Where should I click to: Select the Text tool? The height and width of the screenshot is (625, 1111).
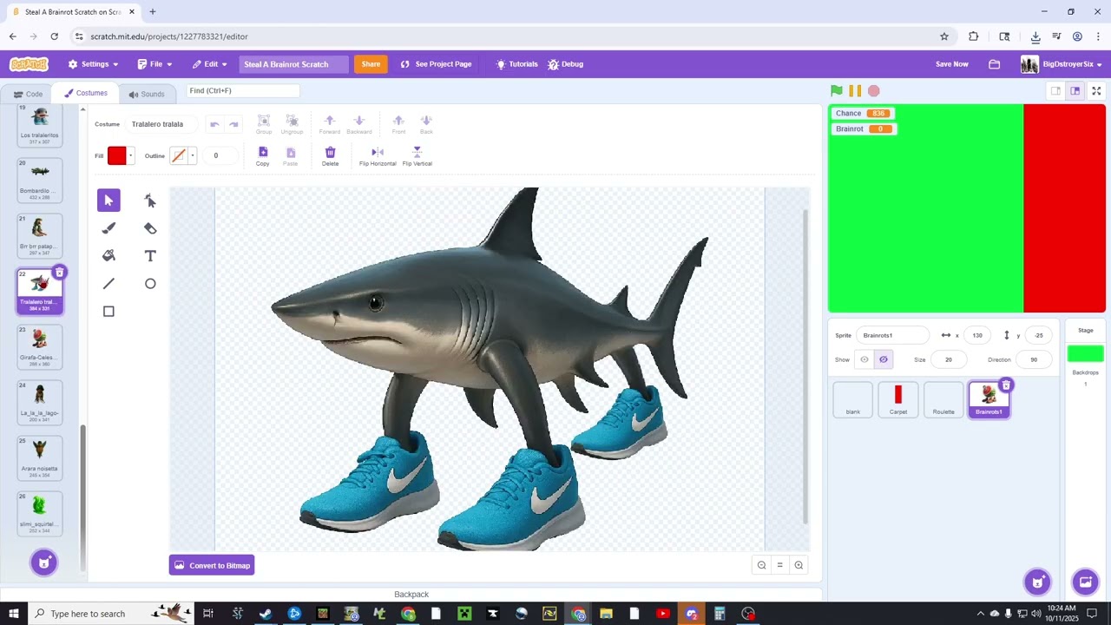point(150,256)
